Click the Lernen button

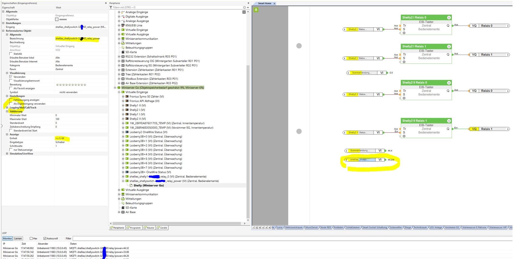(18, 238)
